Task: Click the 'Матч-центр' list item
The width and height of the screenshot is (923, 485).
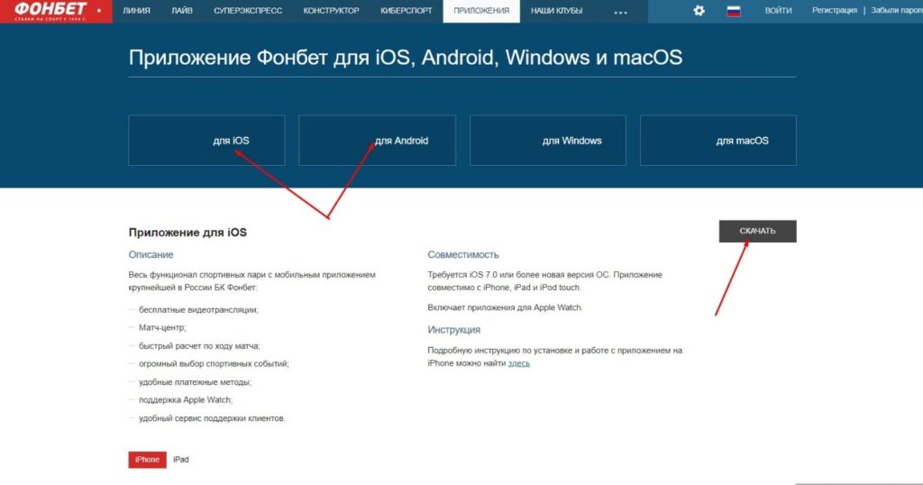Action: (162, 327)
